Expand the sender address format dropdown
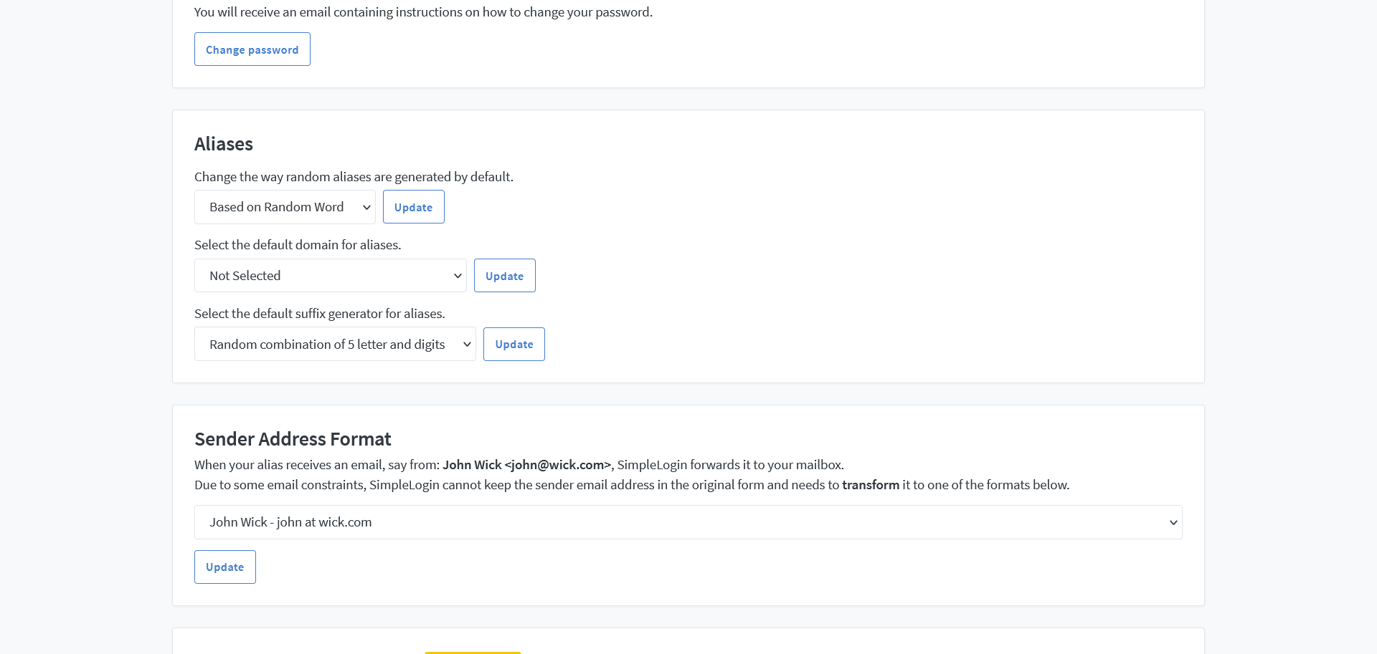1377x654 pixels. pos(688,522)
